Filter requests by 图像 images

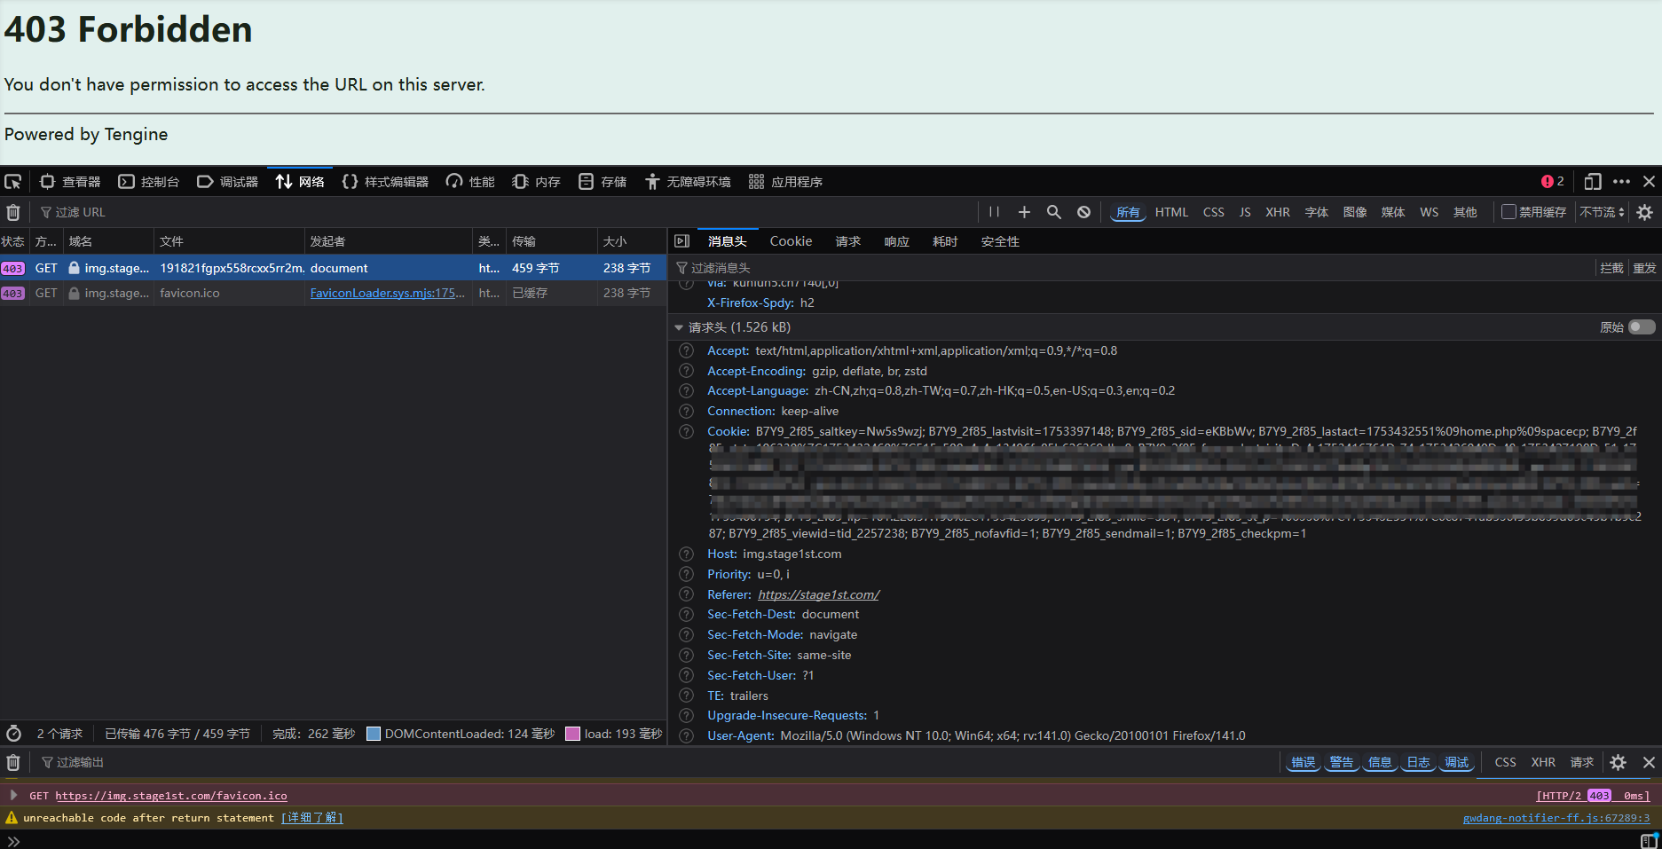click(x=1355, y=213)
